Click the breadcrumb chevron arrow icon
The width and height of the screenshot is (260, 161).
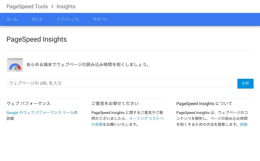[52, 6]
